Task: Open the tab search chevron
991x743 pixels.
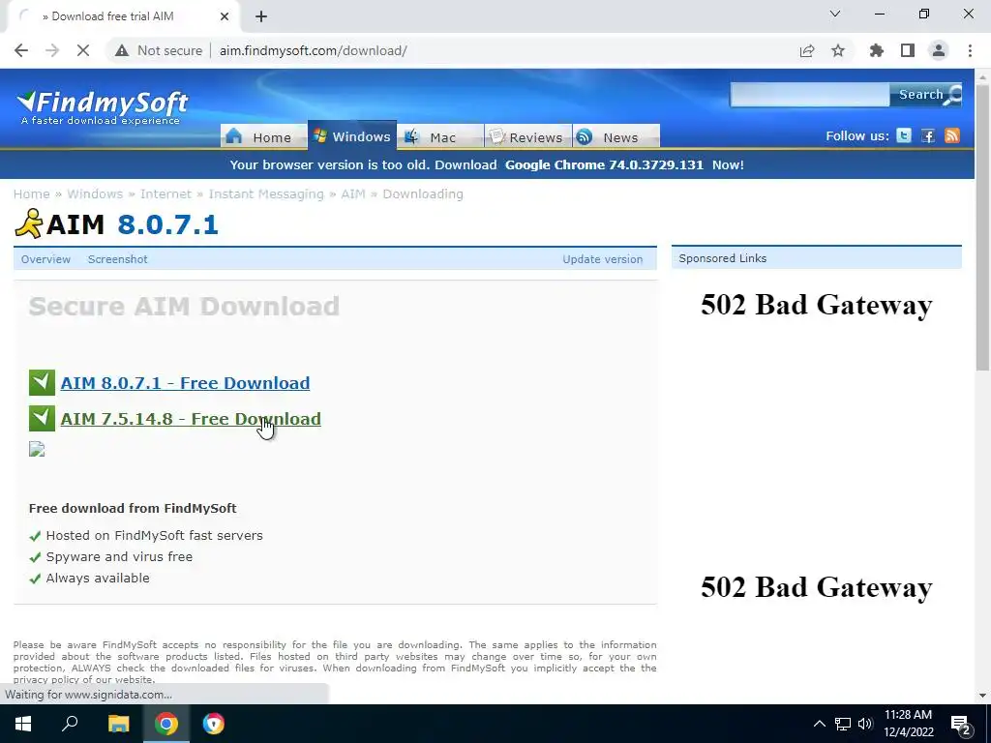Action: (835, 14)
